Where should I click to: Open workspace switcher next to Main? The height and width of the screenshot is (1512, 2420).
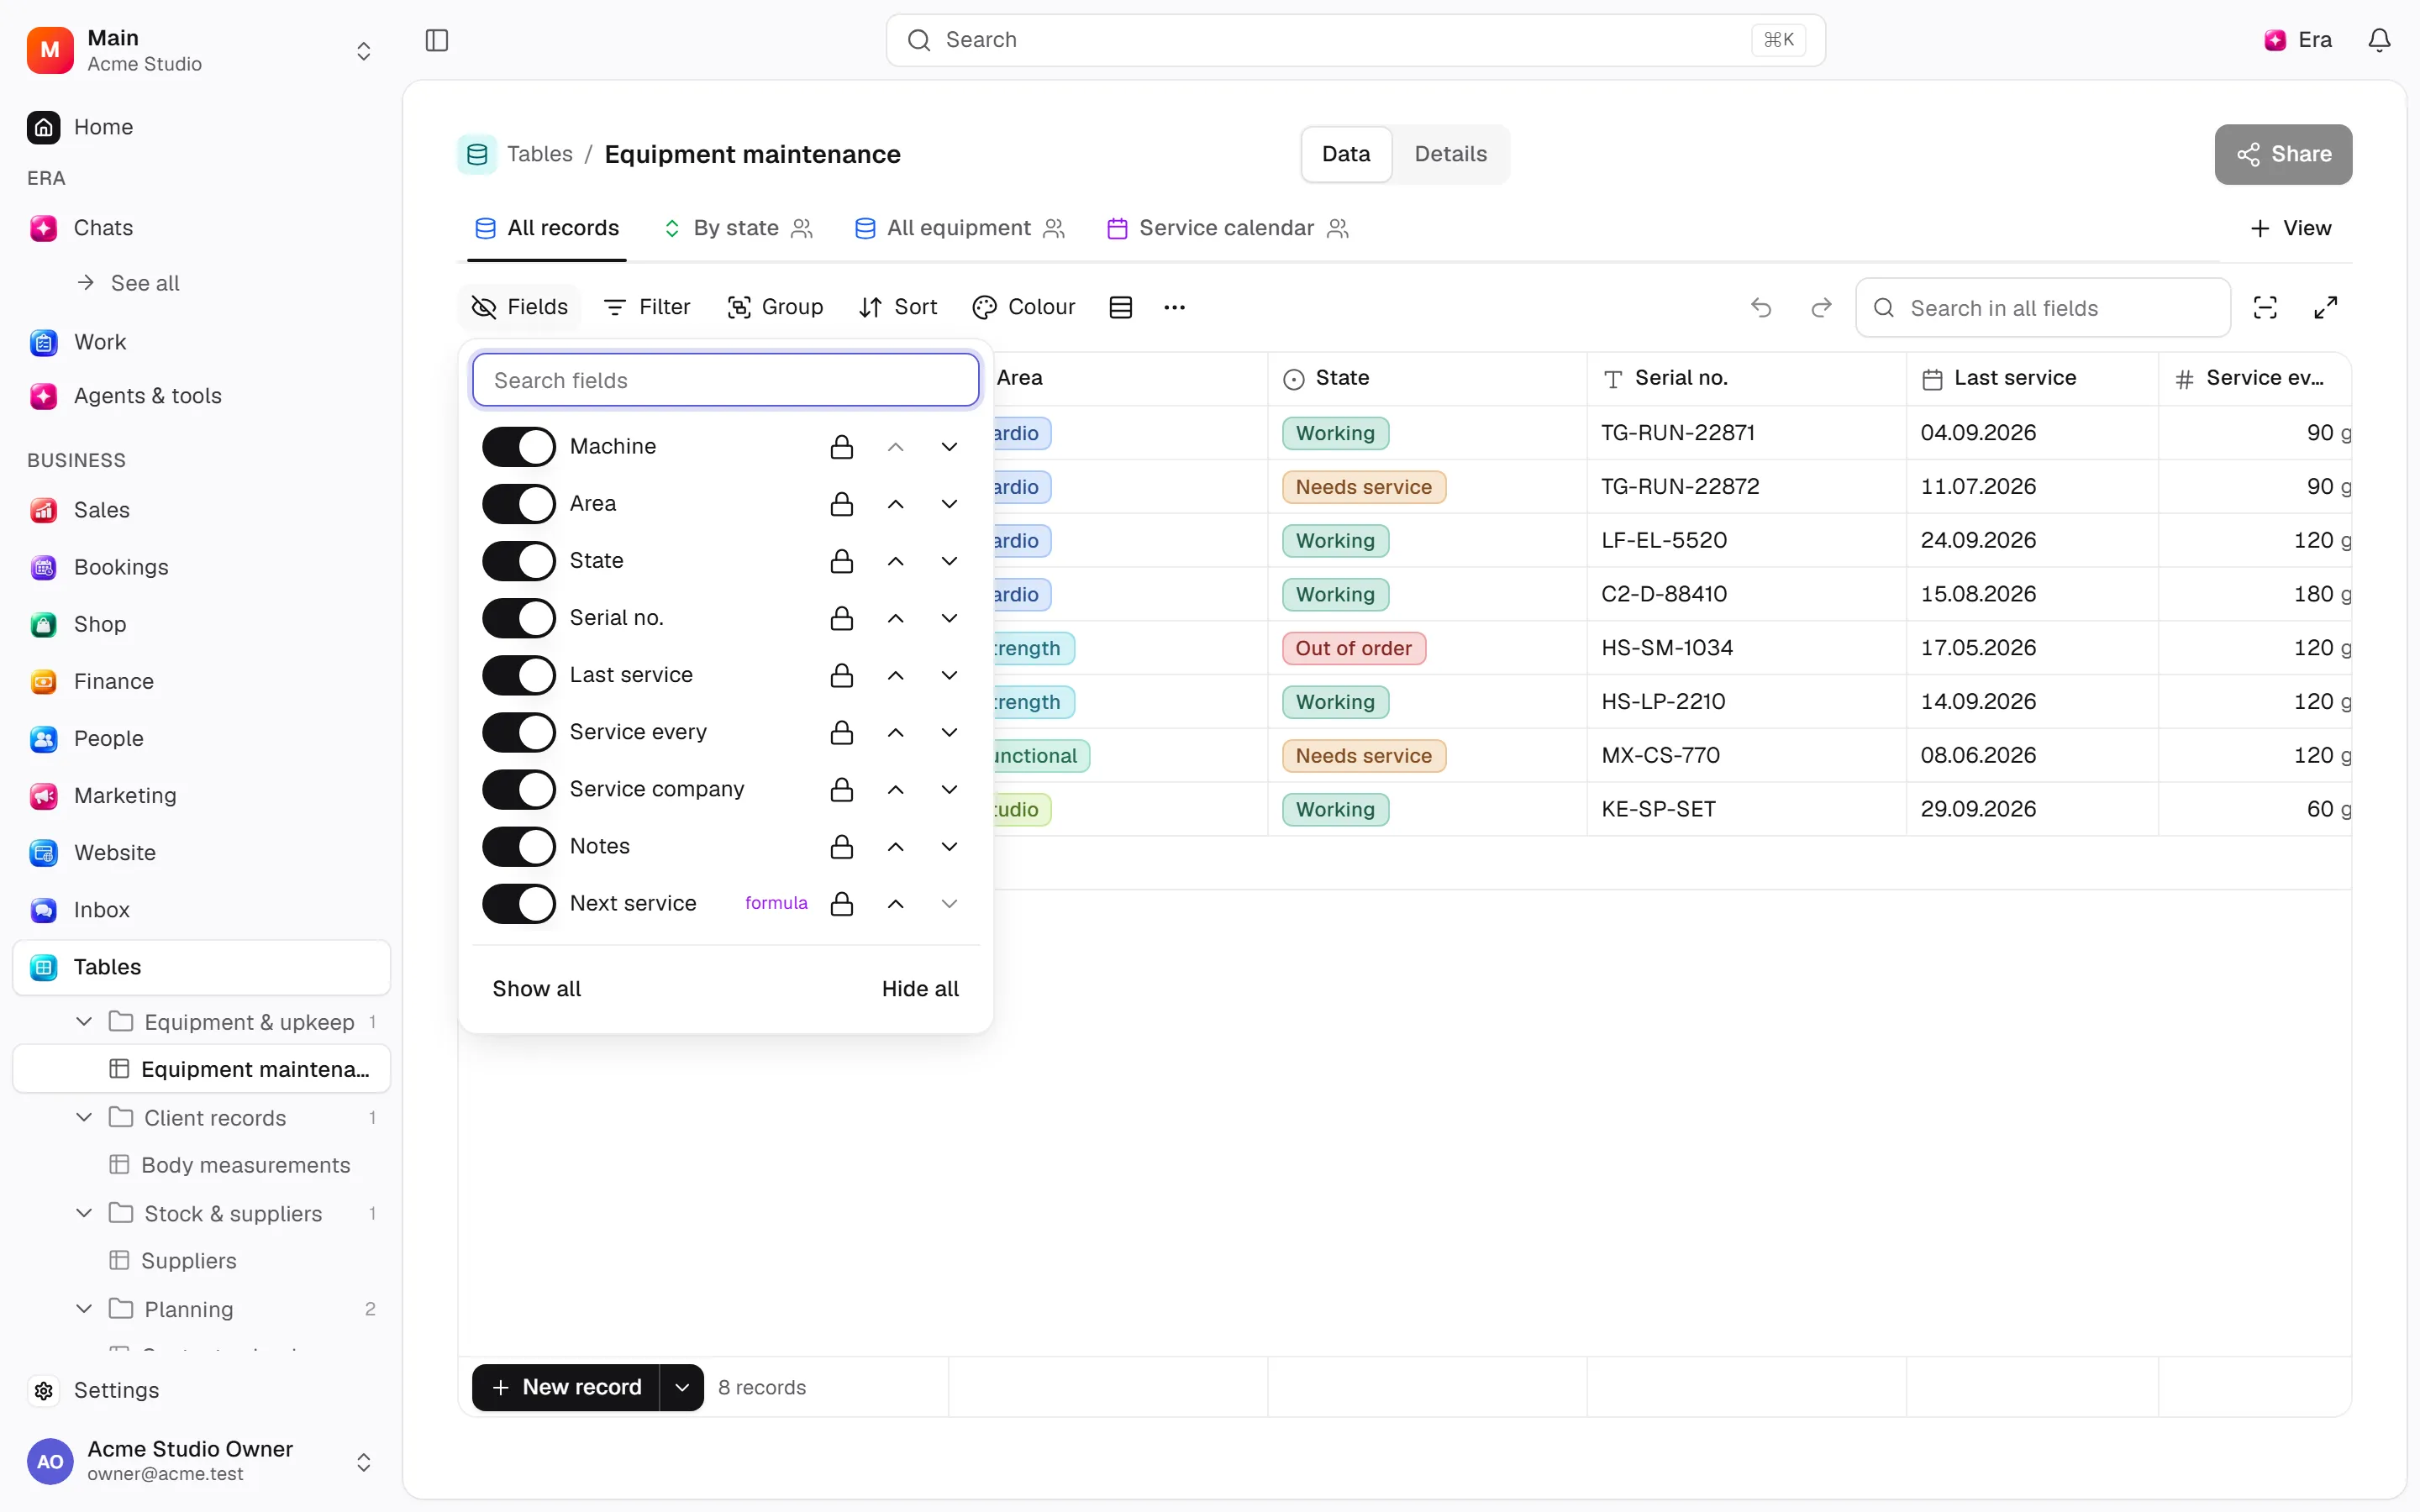pos(364,50)
